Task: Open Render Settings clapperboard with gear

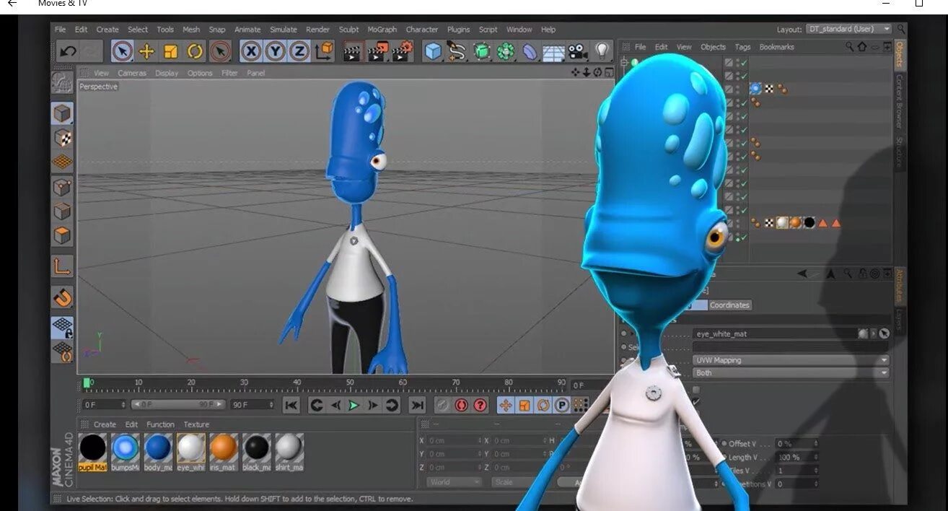Action: (403, 51)
